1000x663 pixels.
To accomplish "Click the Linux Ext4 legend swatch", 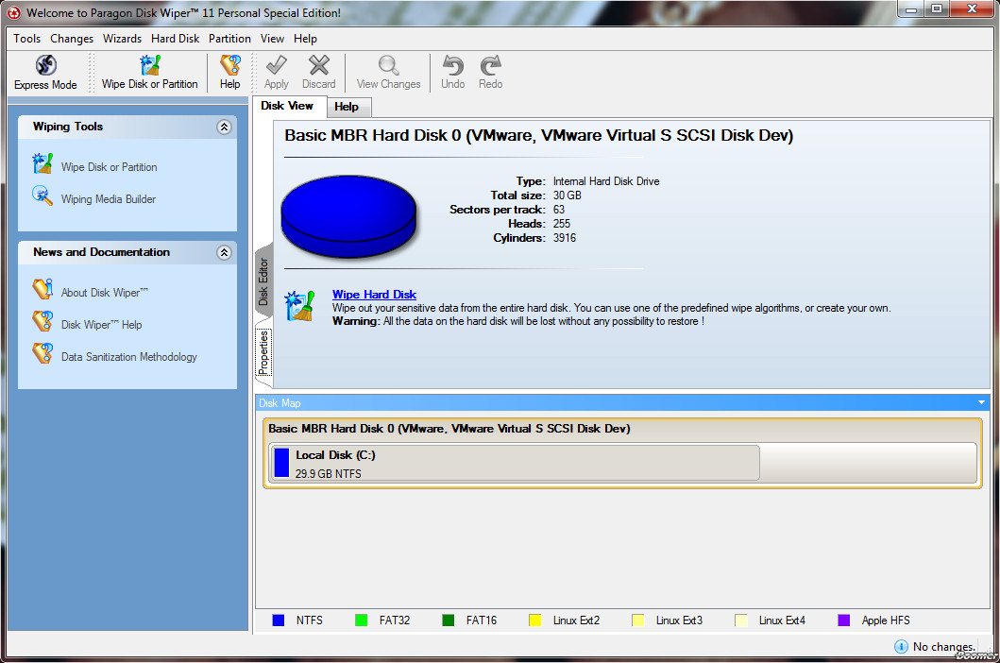I will tap(741, 620).
